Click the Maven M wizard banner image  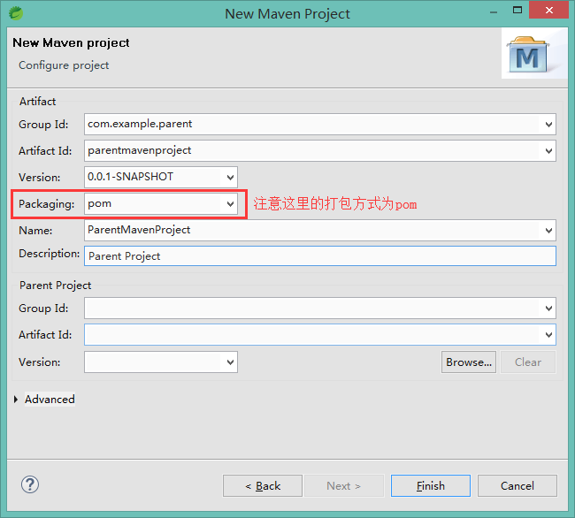pyautogui.click(x=534, y=54)
